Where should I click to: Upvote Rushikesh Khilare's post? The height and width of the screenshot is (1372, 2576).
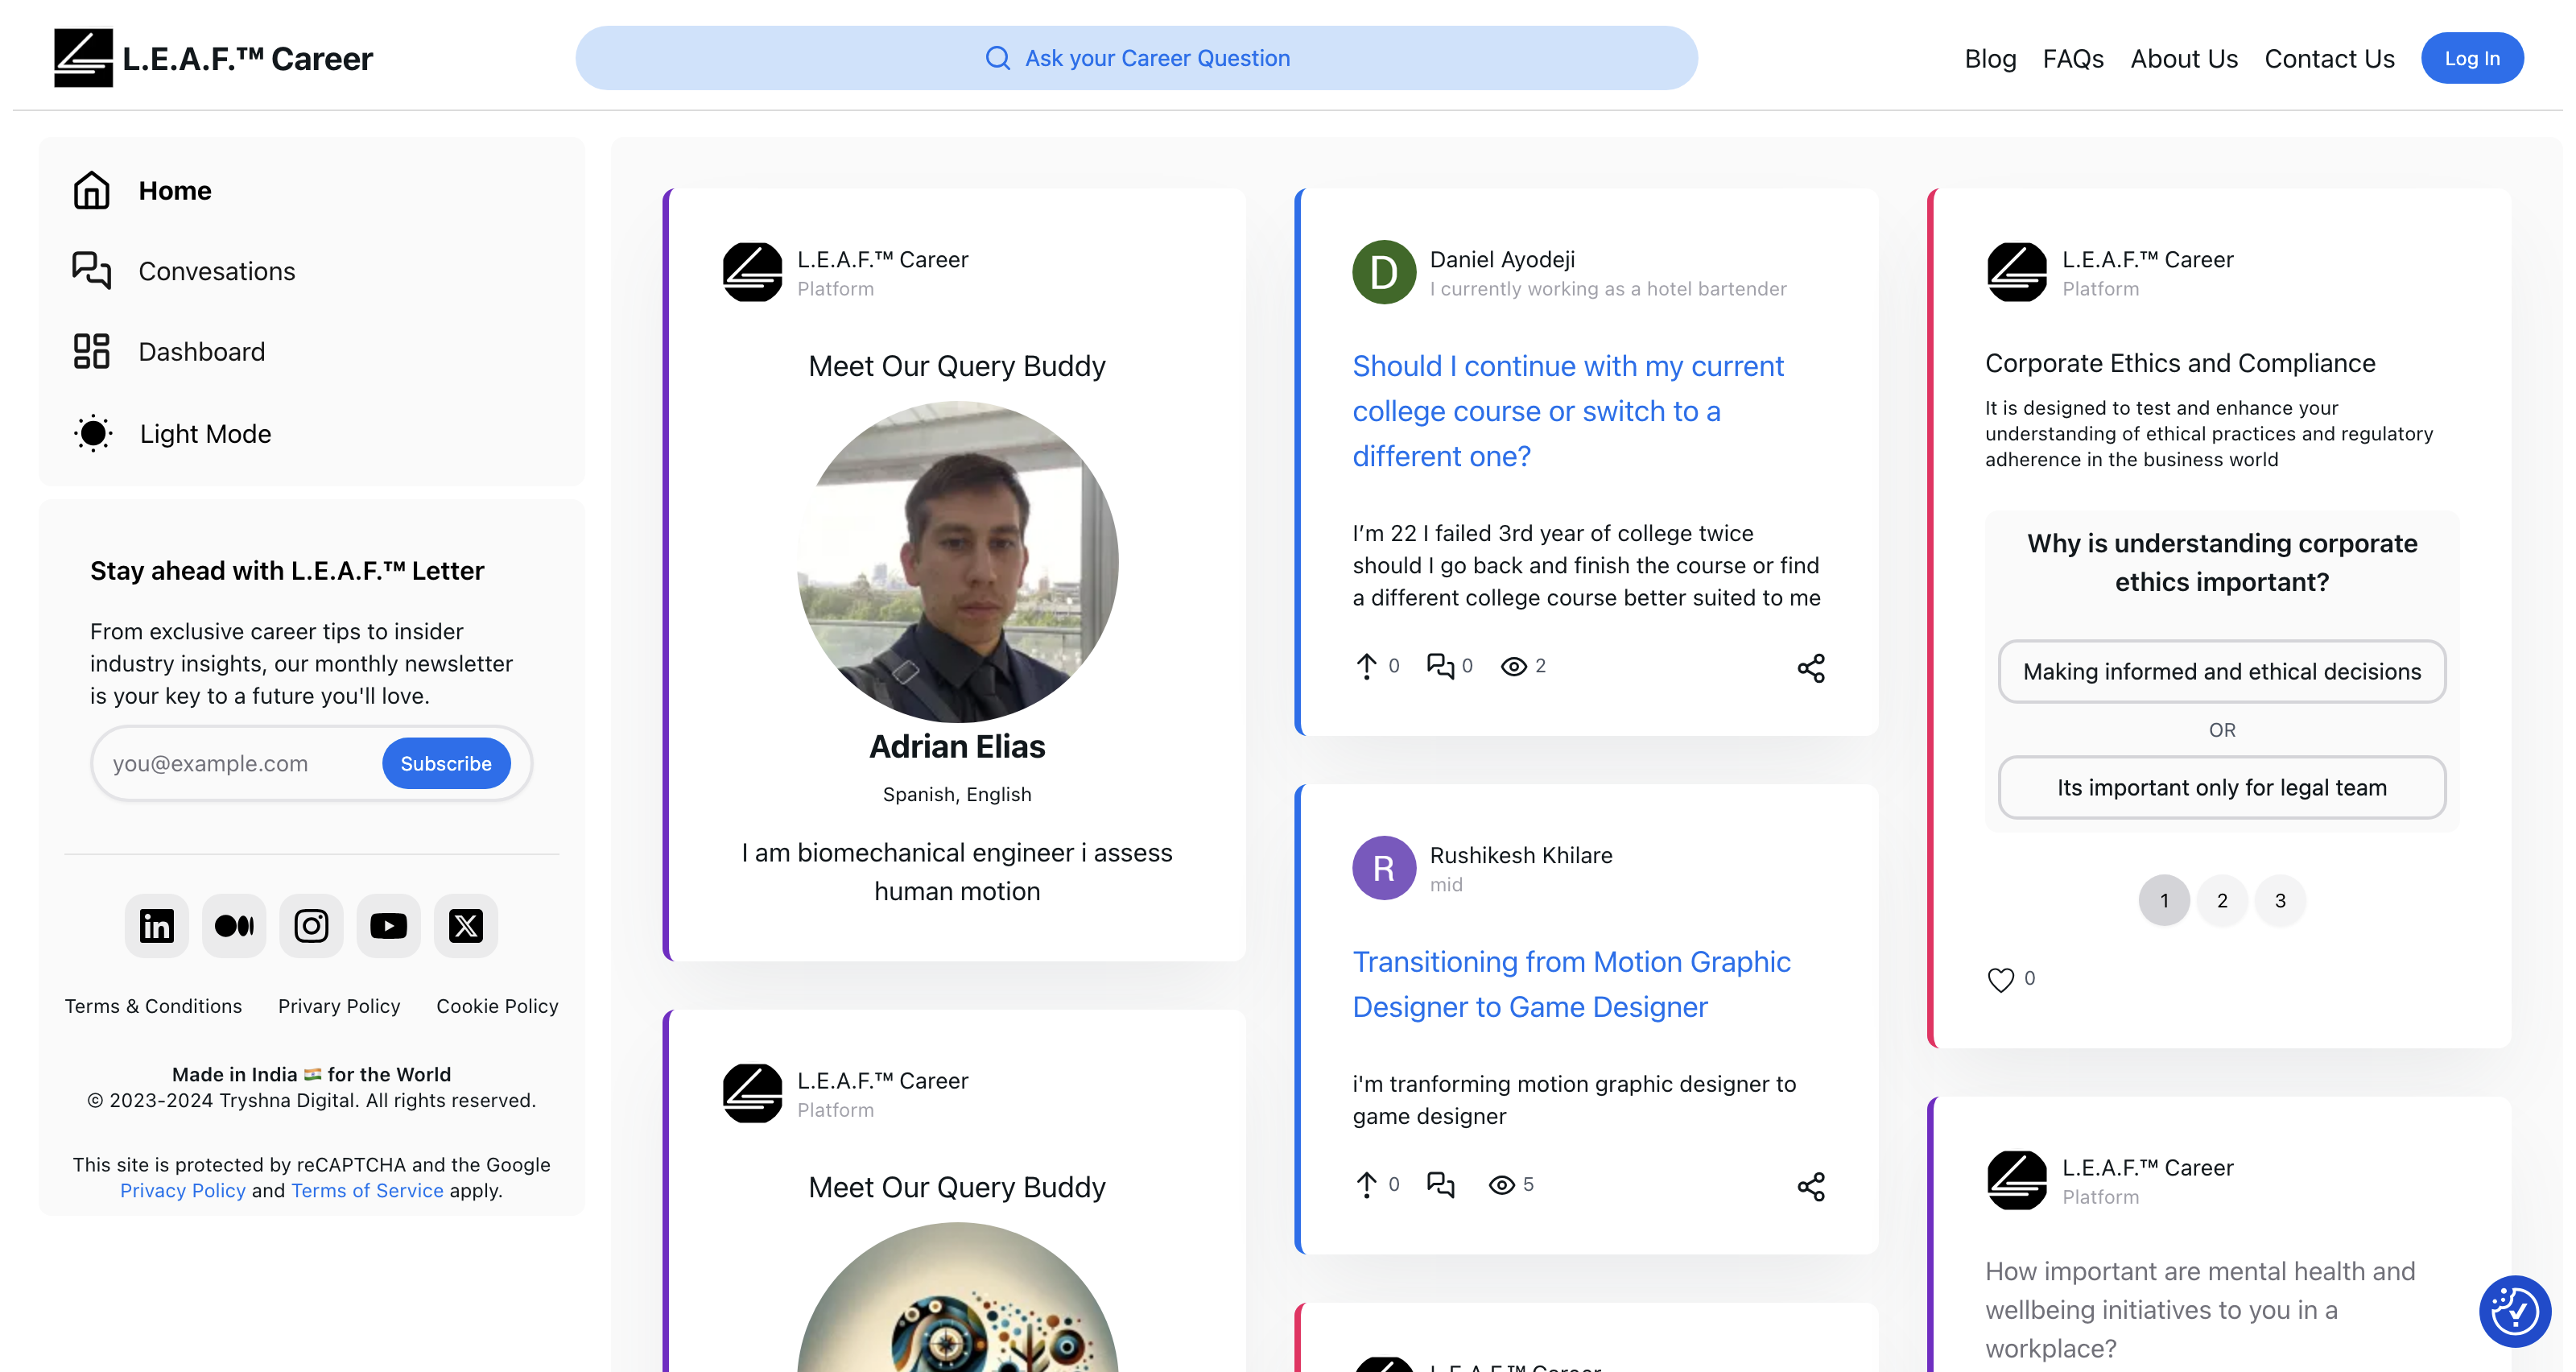click(x=1366, y=1185)
